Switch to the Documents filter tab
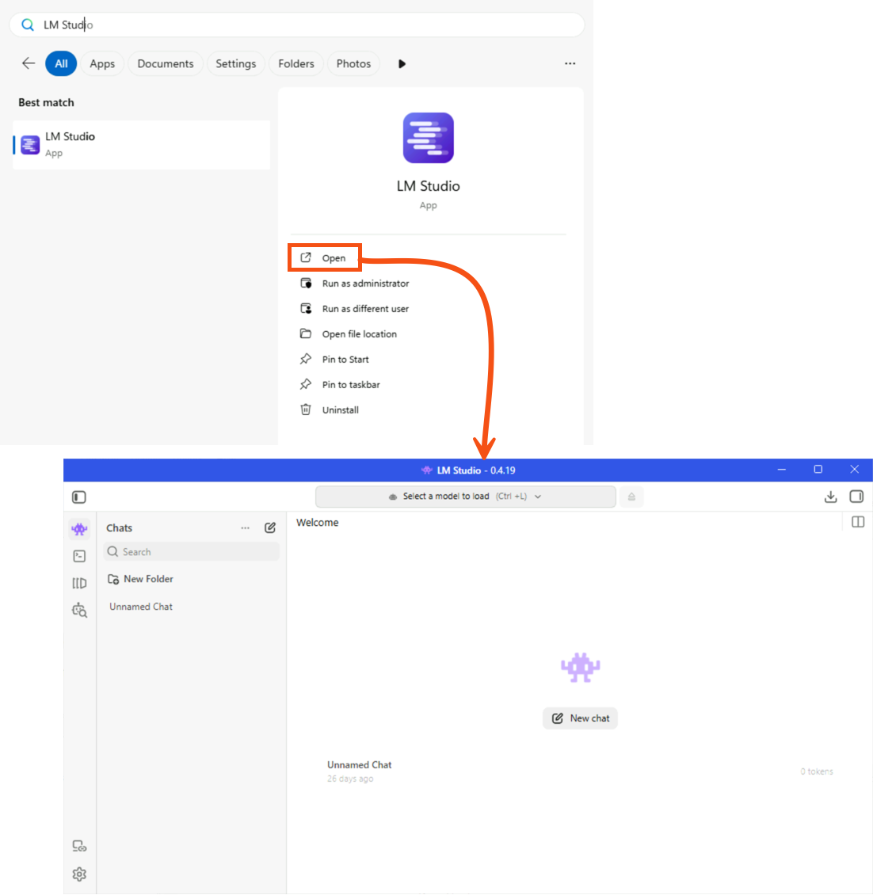 tap(166, 63)
